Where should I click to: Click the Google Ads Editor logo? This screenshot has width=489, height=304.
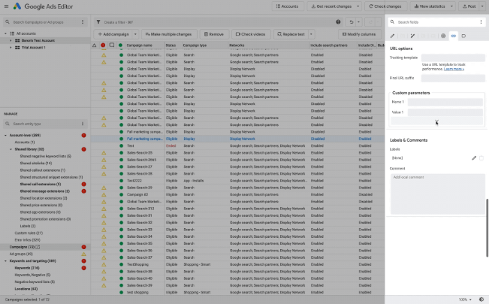click(17, 6)
